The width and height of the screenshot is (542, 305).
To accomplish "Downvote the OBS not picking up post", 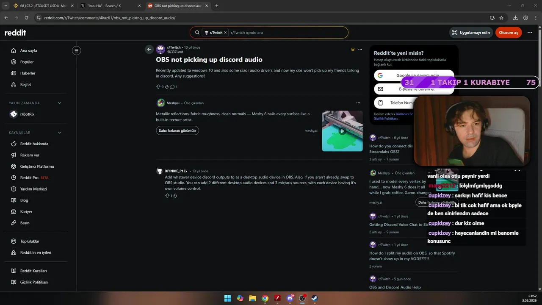I will click(x=167, y=87).
